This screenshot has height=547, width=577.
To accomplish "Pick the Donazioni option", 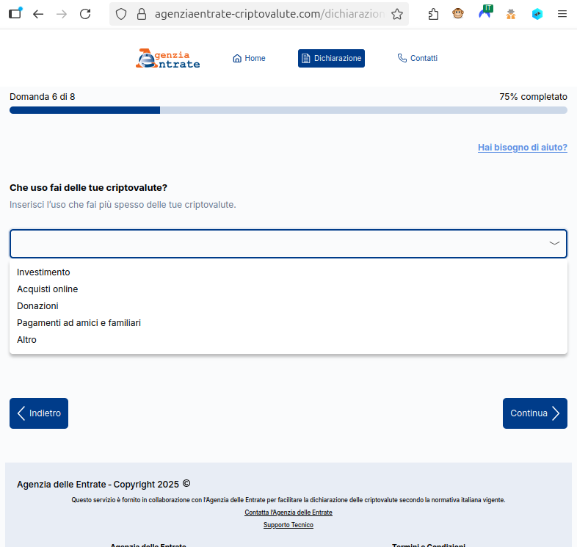I will (37, 306).
